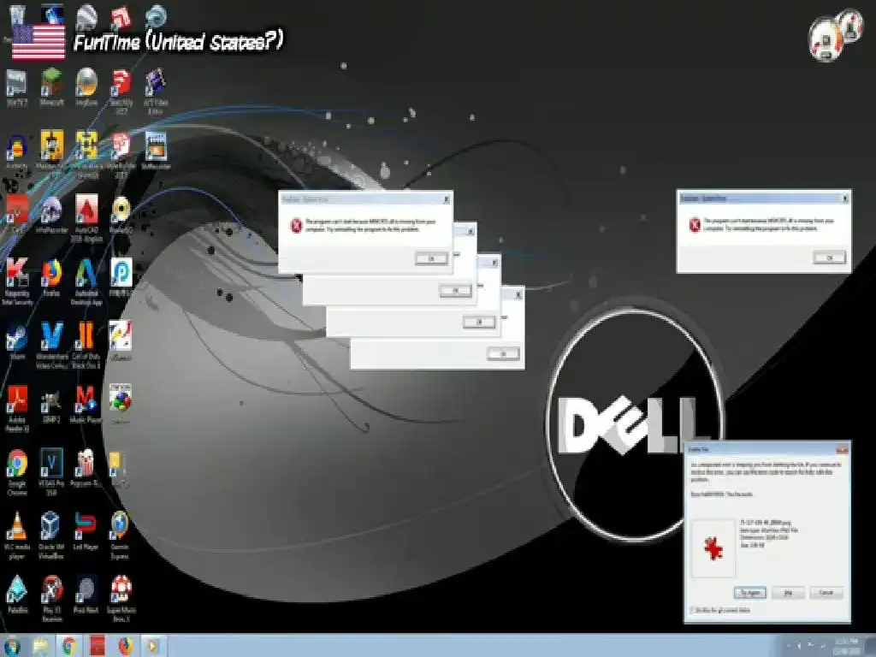Click OK in the frontmost cascaded error dialog
Screen dimensions: 876x657
tap(431, 258)
